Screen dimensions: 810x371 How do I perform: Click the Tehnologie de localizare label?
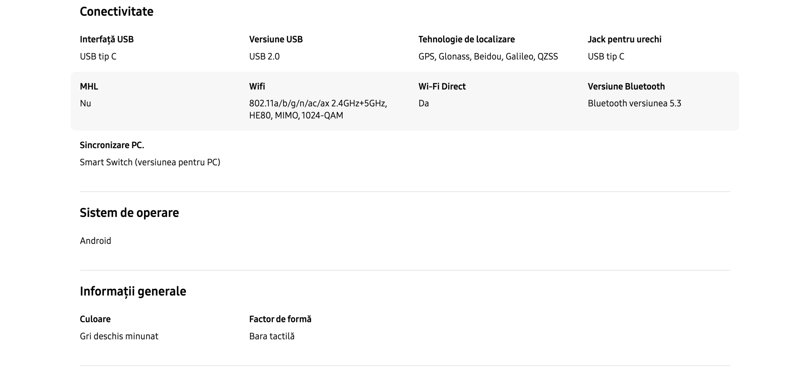[x=466, y=39]
